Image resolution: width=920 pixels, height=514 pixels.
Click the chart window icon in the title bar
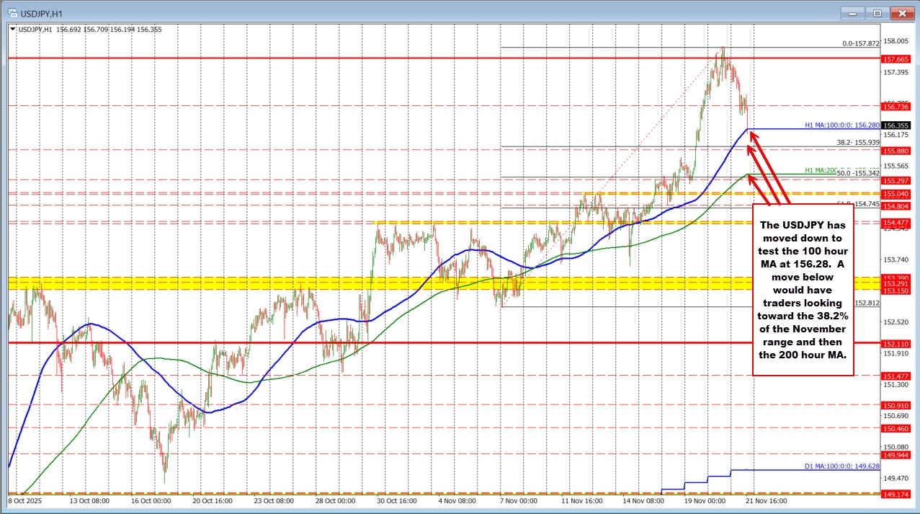(11, 13)
